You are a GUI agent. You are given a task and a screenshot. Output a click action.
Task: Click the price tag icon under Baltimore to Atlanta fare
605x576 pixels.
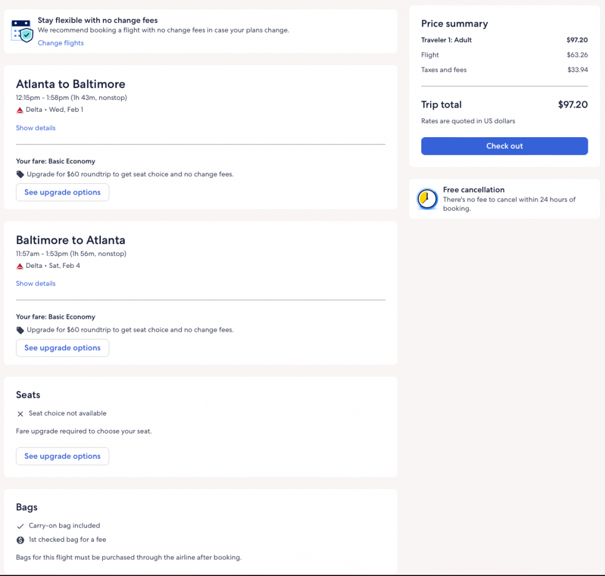point(20,330)
